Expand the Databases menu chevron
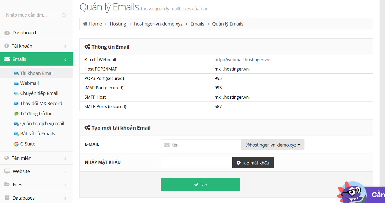 [x=65, y=198]
